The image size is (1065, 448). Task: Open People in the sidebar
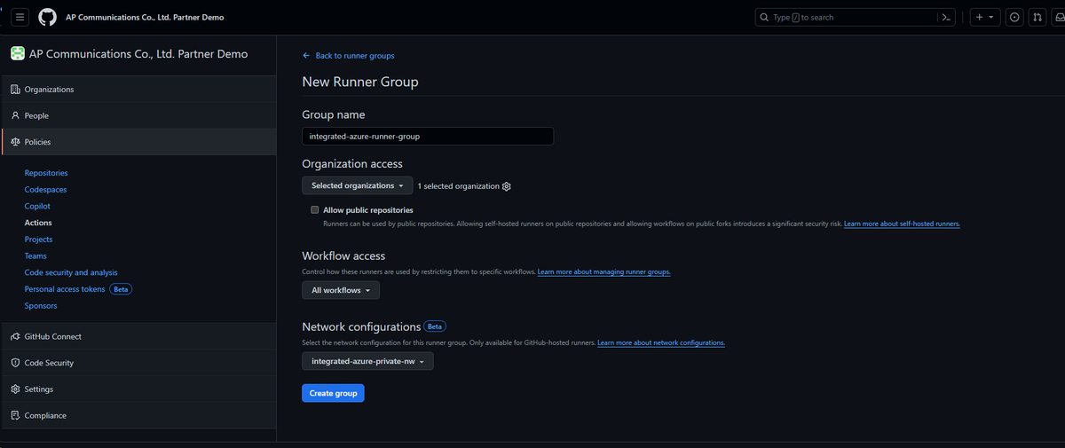click(138, 115)
